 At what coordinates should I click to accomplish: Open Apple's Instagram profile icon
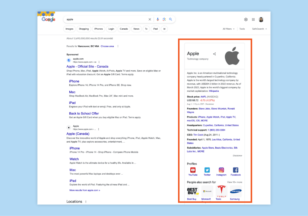point(221,170)
